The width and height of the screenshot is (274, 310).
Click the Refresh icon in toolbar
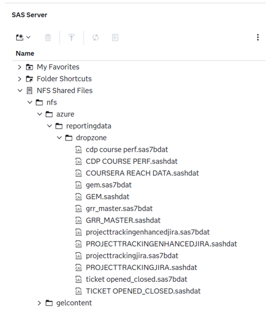96,37
